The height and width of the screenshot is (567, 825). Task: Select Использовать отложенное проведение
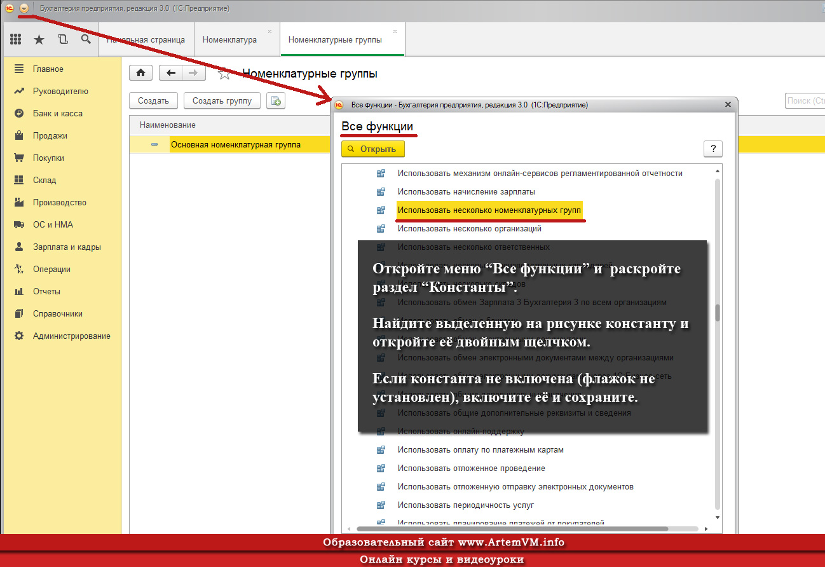pos(471,468)
